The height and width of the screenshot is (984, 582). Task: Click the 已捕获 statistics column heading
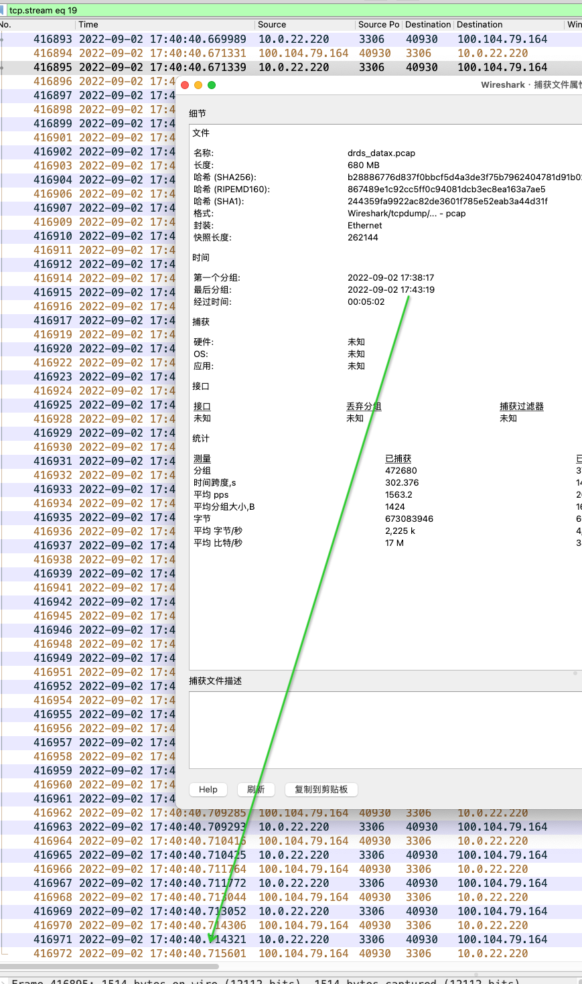pyautogui.click(x=398, y=459)
